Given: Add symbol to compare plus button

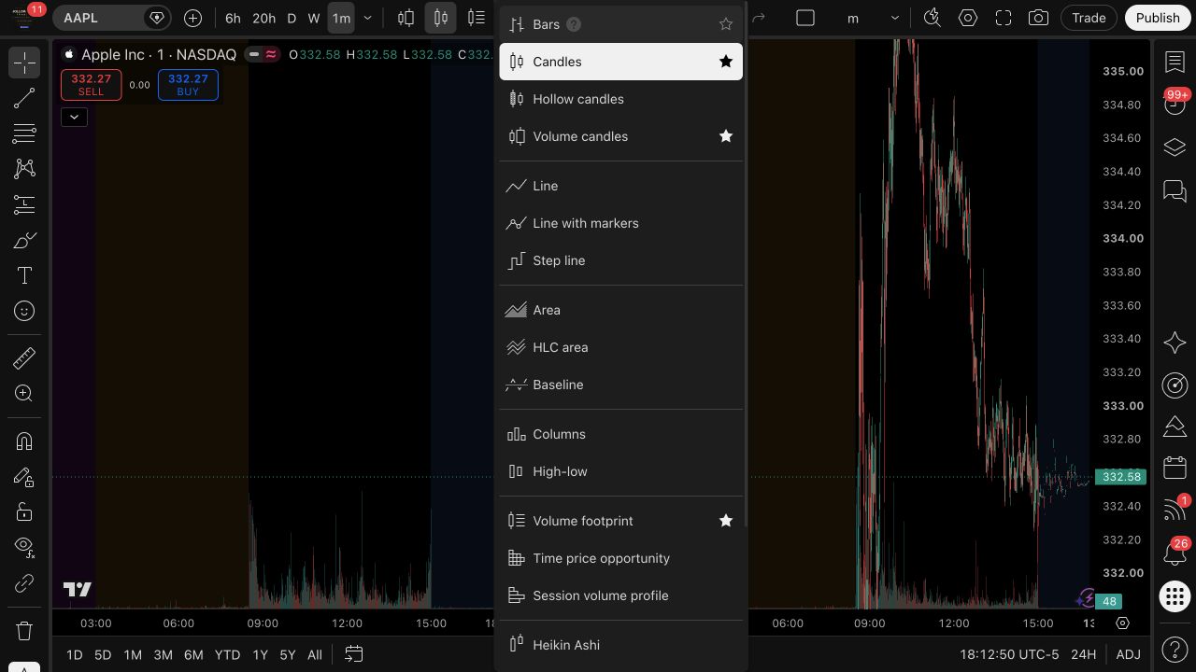Looking at the screenshot, I should (x=192, y=18).
